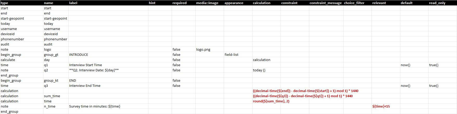The image size is (457, 114).
Task: Select the formula cell containing "${q3}"
Action: pos(303,96)
